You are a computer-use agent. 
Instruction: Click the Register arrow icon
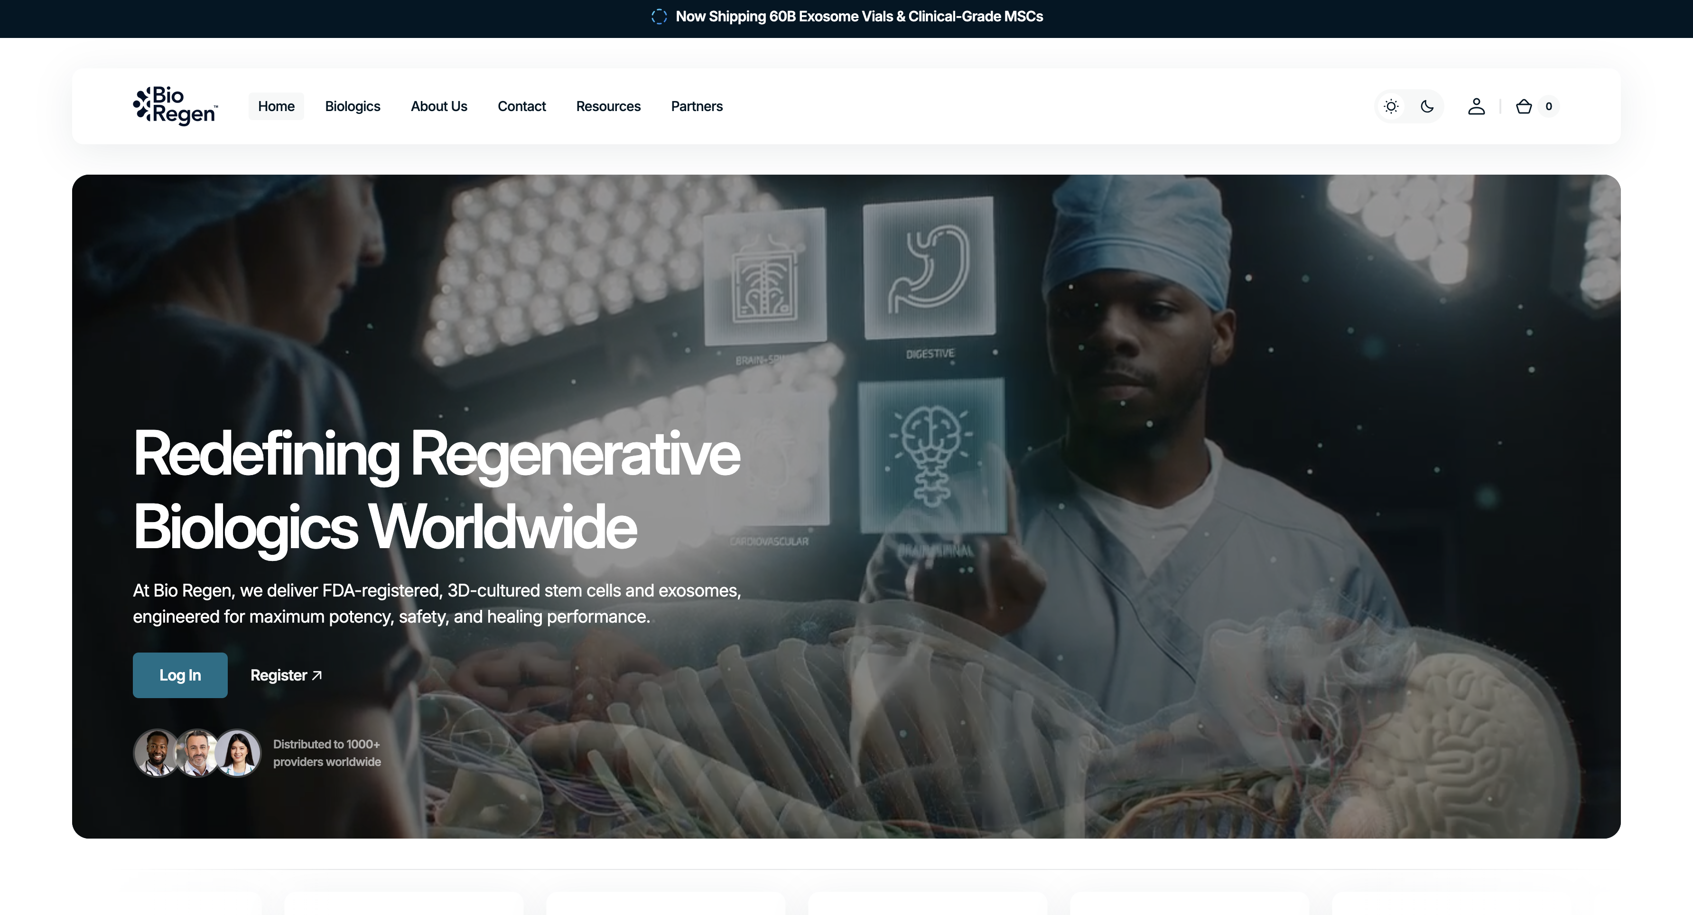(316, 676)
